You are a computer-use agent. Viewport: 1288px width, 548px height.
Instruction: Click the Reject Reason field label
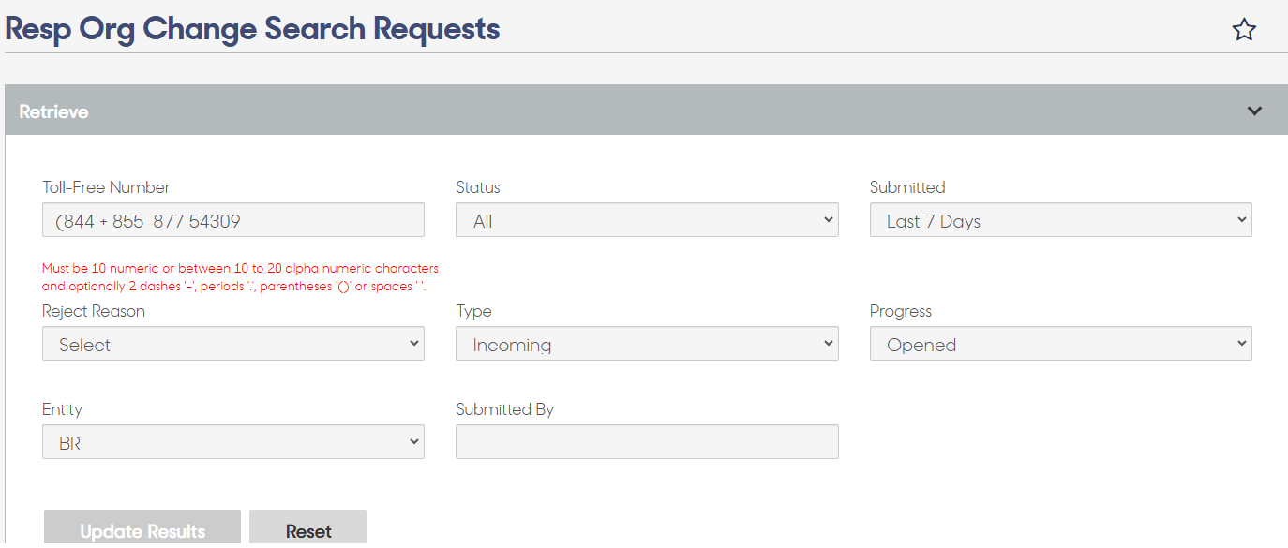94,311
